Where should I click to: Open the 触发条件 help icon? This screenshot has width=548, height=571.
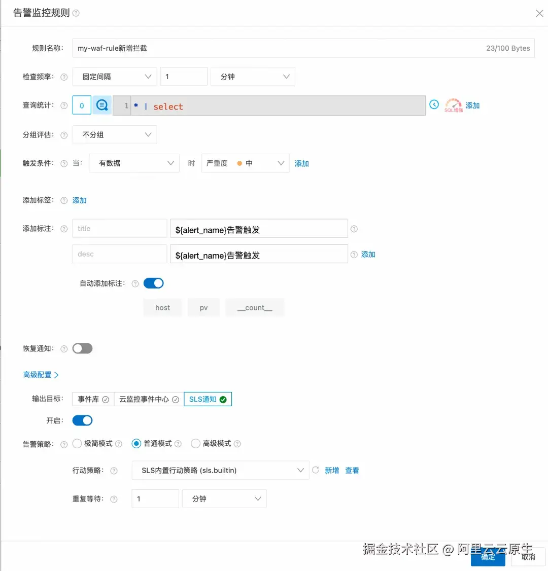click(x=63, y=163)
